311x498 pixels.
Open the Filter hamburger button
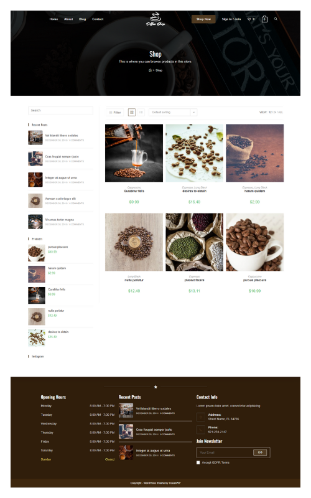(115, 112)
